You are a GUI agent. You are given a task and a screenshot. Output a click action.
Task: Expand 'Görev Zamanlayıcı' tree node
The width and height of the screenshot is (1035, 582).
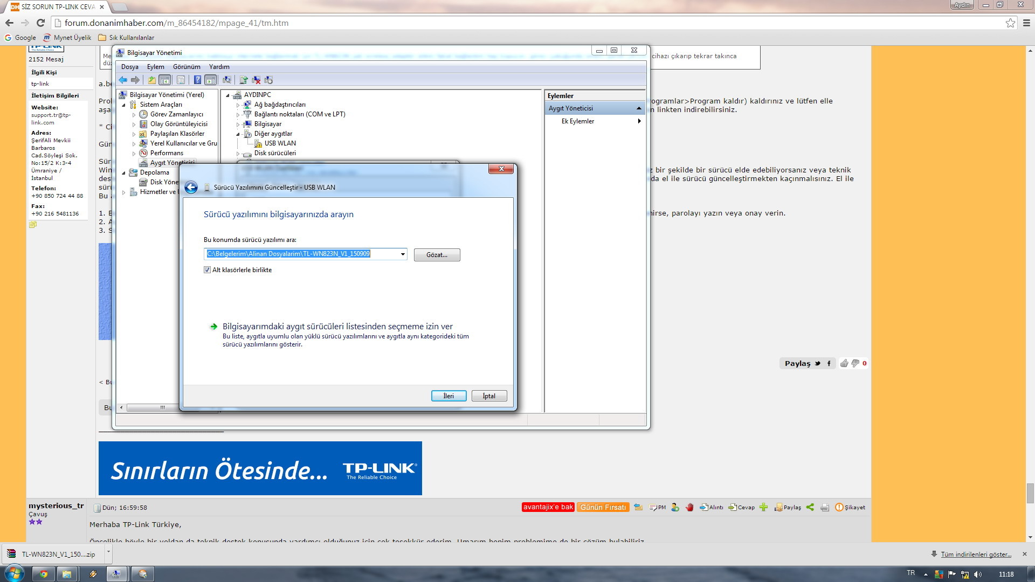point(134,115)
